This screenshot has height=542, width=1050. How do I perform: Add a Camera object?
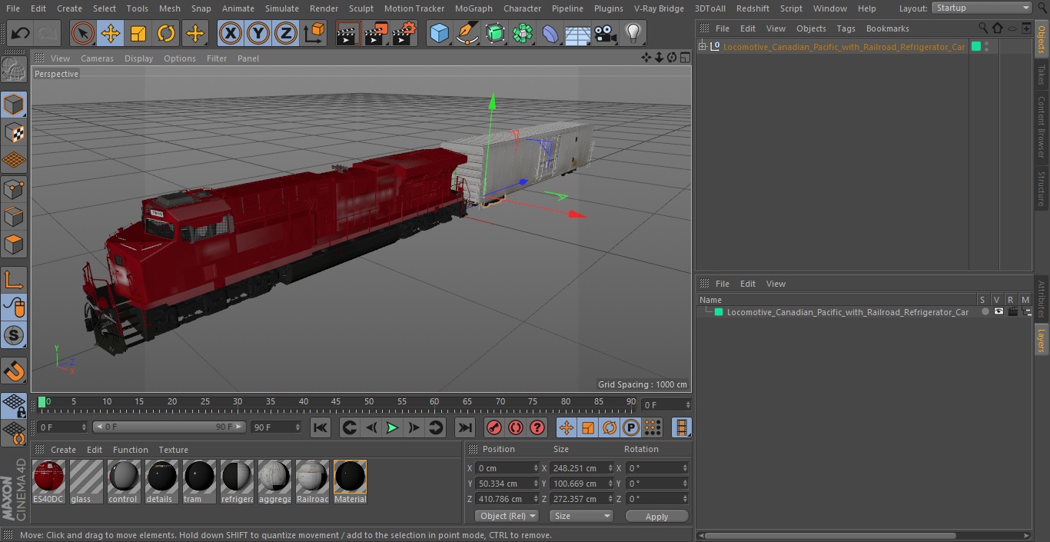tap(606, 33)
